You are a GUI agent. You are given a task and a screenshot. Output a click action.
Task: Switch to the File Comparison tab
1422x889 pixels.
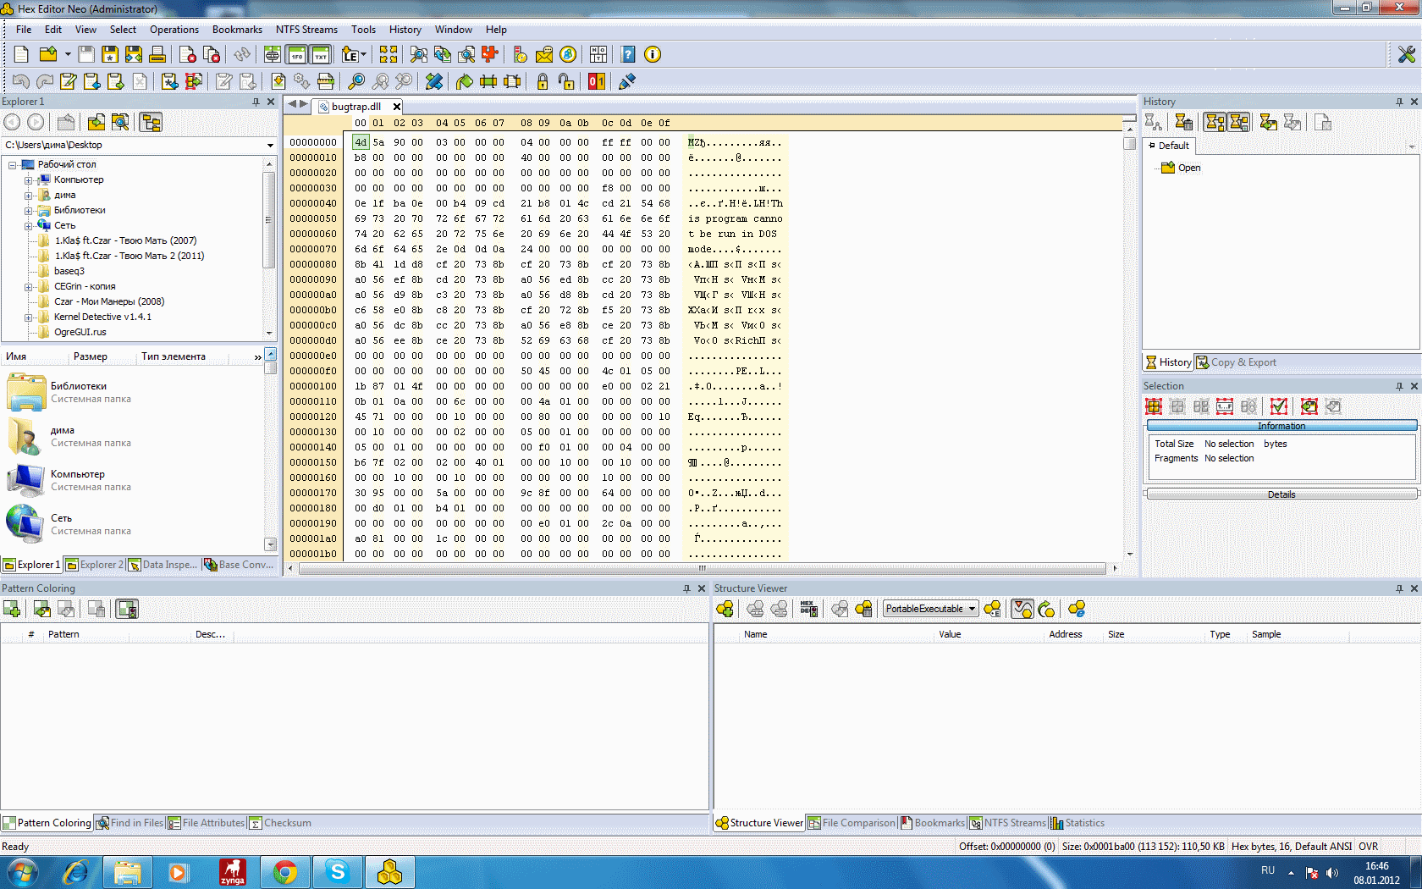852,823
